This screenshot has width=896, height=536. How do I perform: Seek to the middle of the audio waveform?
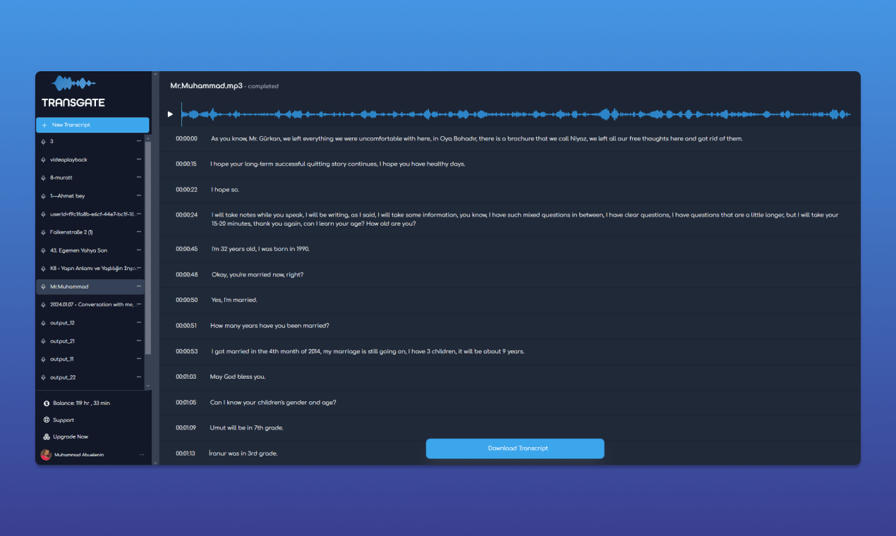click(516, 114)
